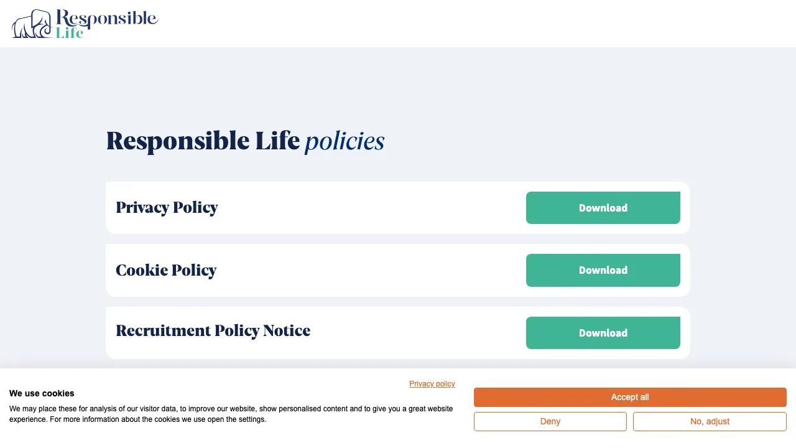
Task: Download the Cookie Policy document
Action: 603,270
